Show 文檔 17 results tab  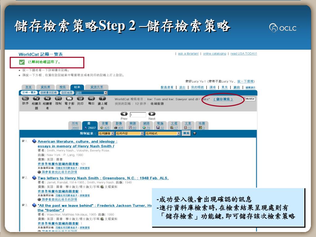coord(174,126)
